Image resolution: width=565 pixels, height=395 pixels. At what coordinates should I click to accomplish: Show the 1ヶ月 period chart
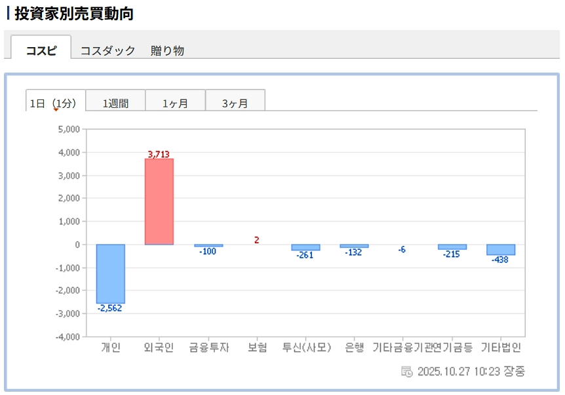[175, 103]
